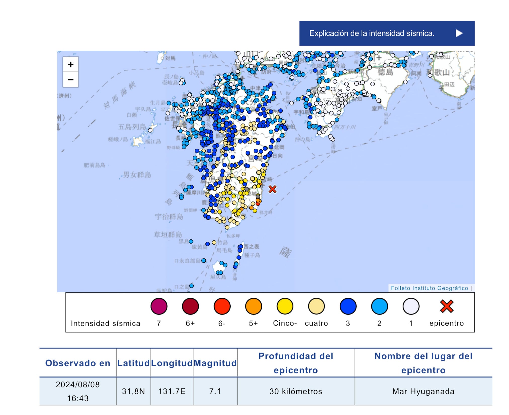This screenshot has height=415, width=509.
Task: Click the red X epicenter marker on map
Action: 272,189
